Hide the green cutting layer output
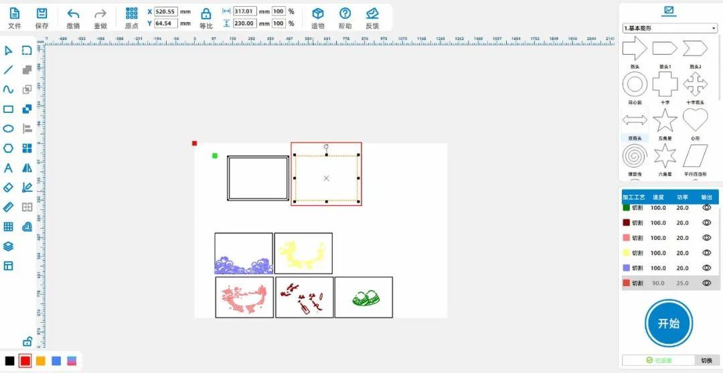Screen dimensions: 723x373 pos(706,207)
